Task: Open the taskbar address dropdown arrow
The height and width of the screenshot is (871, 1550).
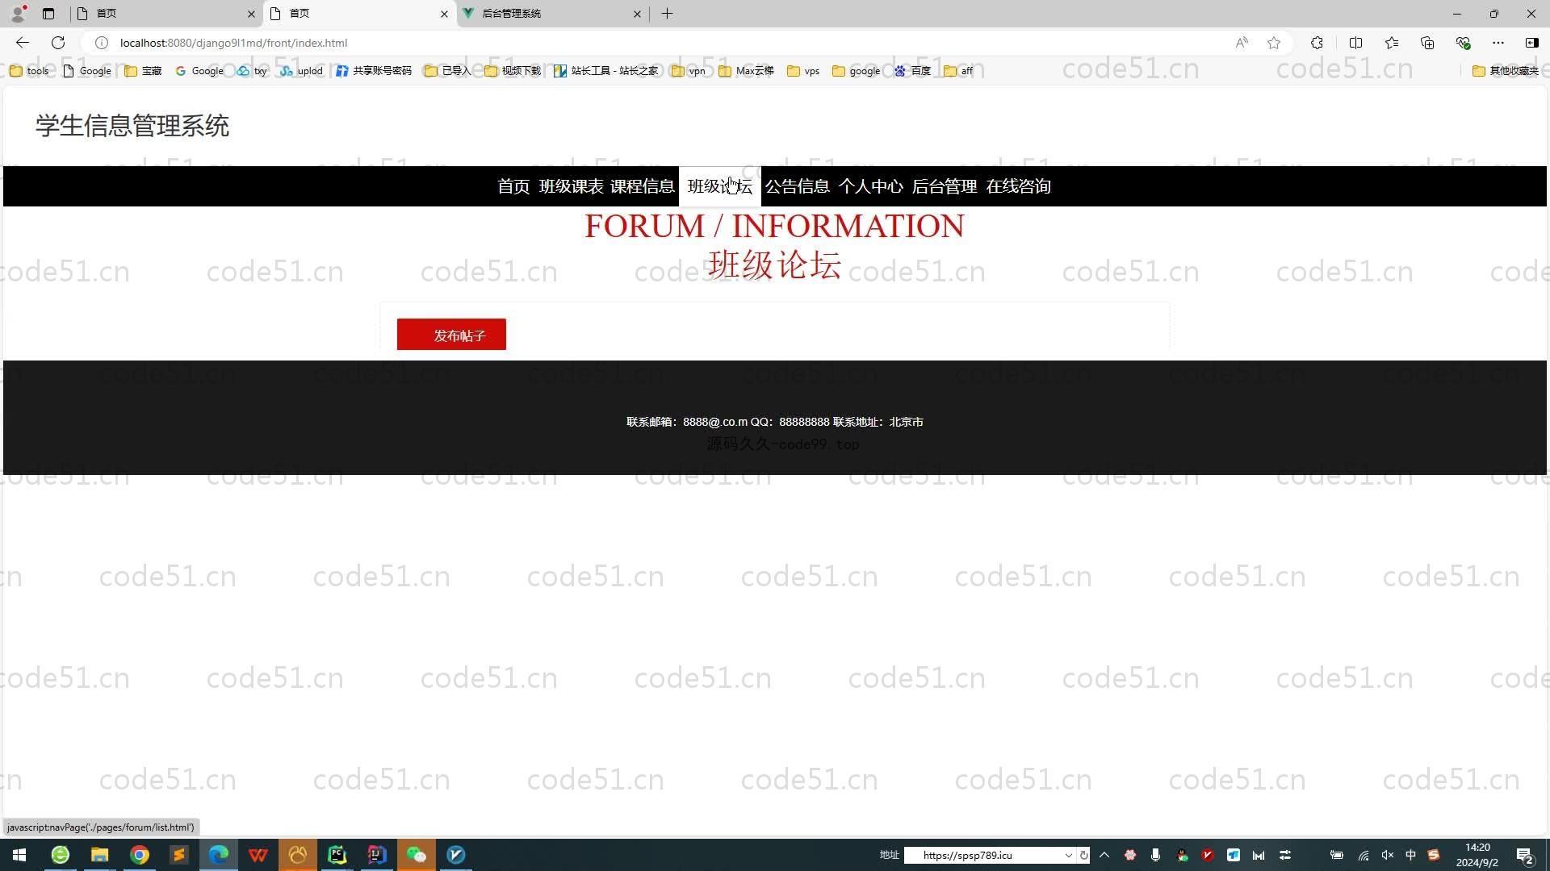Action: [x=1068, y=855]
